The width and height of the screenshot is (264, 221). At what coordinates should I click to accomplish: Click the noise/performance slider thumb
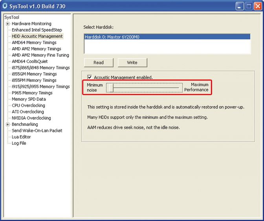pos(111,88)
